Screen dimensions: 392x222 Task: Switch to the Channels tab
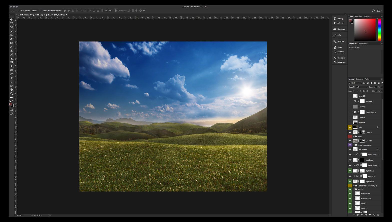point(359,79)
